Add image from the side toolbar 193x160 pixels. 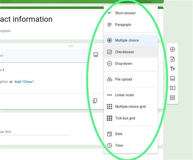pos(172,78)
